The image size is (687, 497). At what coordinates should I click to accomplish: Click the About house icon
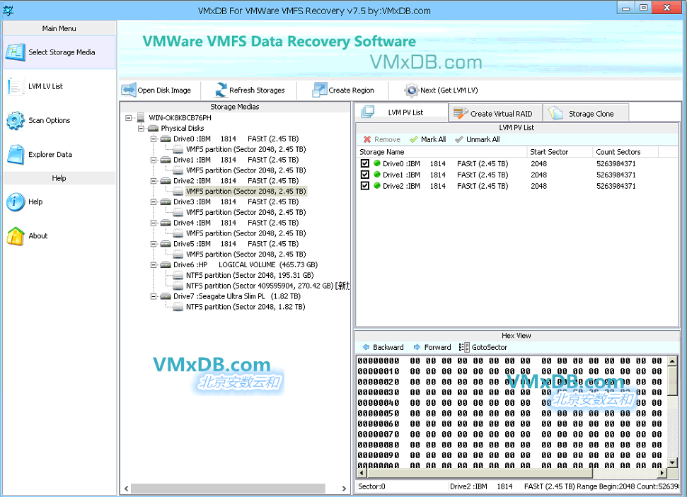click(16, 236)
